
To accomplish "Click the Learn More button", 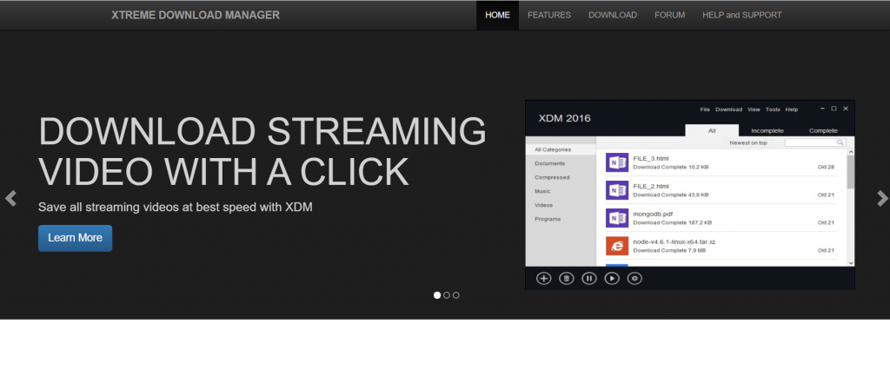I will 75,238.
